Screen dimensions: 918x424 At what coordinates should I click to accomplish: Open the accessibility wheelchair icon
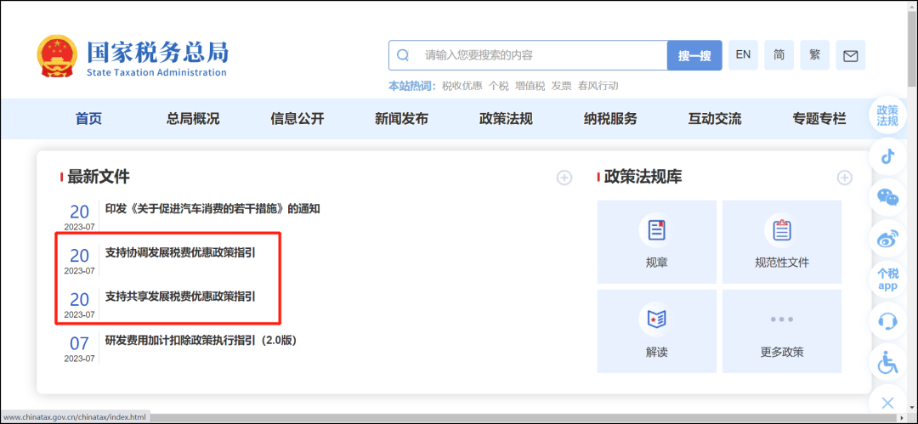click(x=888, y=362)
